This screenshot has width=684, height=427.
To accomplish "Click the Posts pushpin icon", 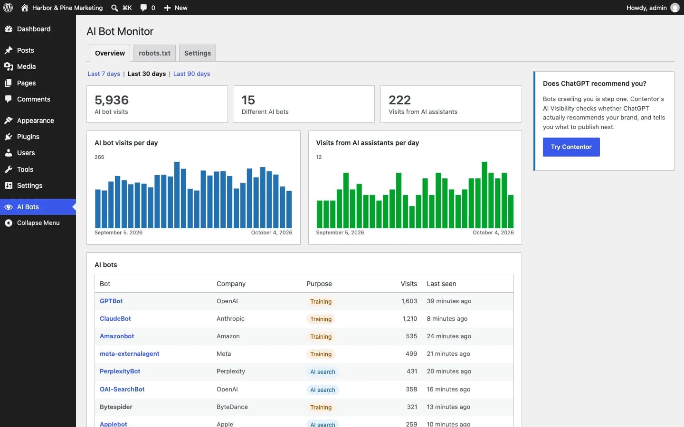I will point(9,50).
